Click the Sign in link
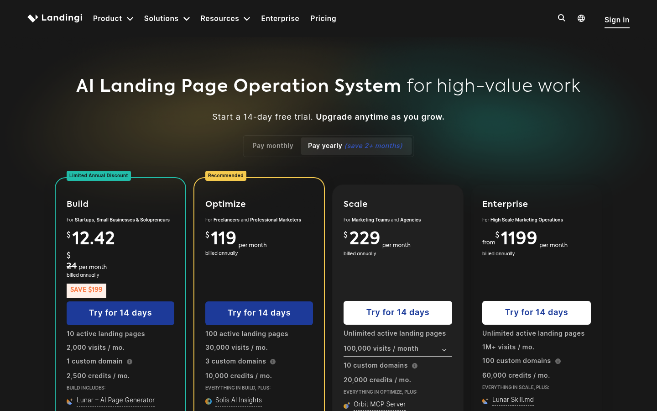The image size is (657, 411). tap(617, 20)
